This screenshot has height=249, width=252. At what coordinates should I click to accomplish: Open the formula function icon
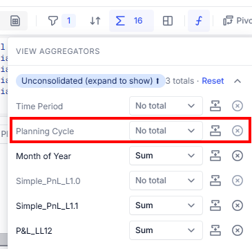199,21
